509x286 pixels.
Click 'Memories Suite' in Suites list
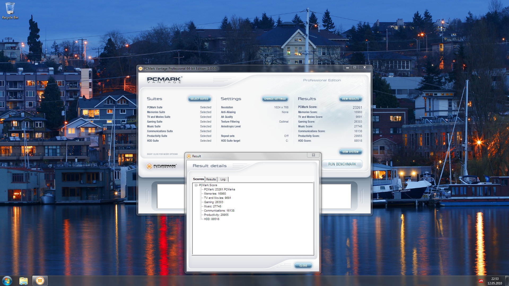tap(156, 112)
